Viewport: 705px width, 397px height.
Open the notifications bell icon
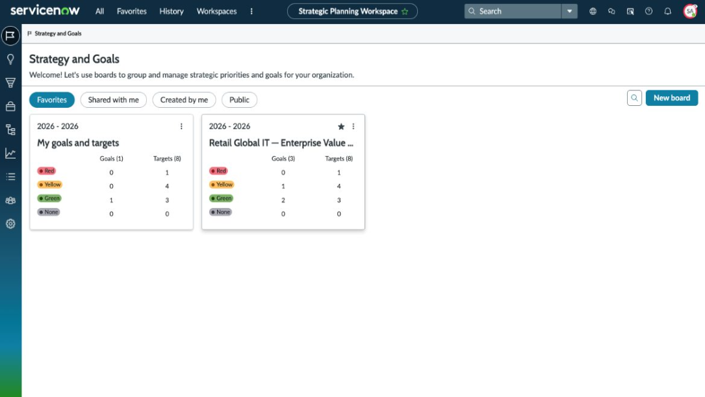pyautogui.click(x=667, y=11)
